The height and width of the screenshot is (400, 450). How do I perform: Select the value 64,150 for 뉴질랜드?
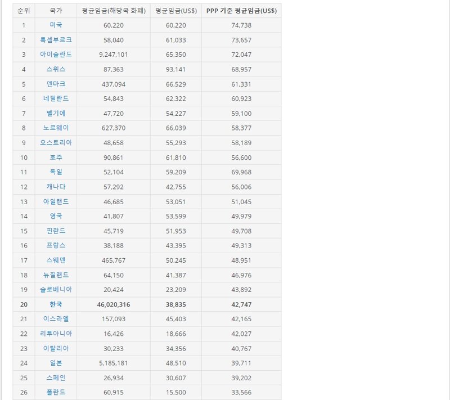point(114,276)
